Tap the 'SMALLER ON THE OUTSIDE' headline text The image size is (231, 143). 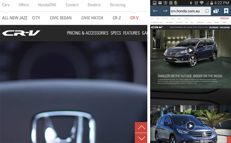(190, 76)
